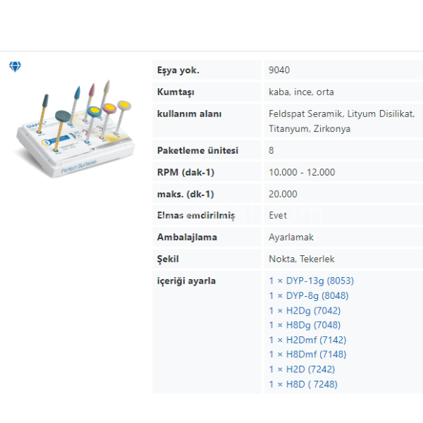The width and height of the screenshot is (423, 423).
Task: Open the H2D (7242) link
Action: pos(302,369)
